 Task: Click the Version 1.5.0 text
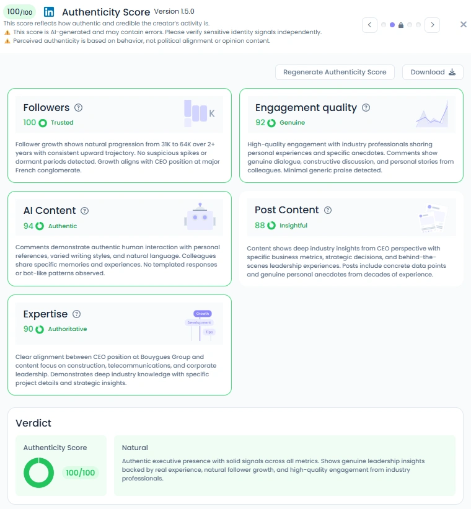[174, 11]
